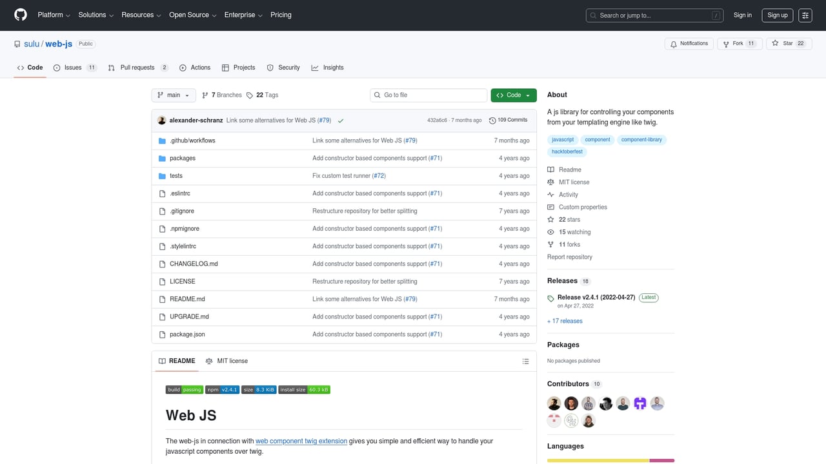Click the green check status icon
826x464 pixels.
pos(340,121)
